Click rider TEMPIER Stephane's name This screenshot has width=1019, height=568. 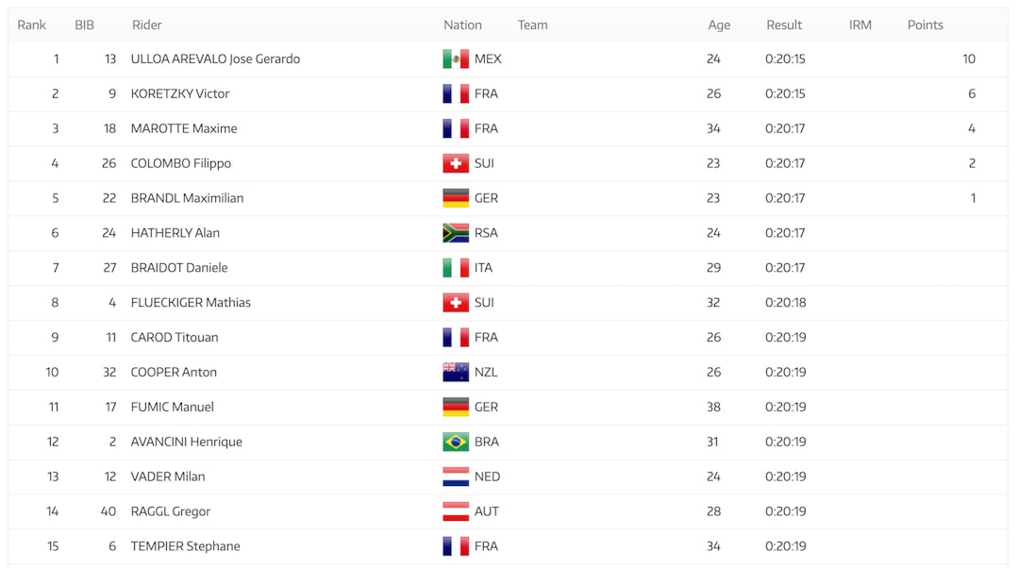186,546
